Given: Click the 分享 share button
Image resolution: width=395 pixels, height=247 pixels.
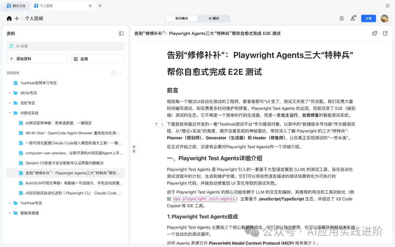Looking at the screenshot, I should 368,18.
